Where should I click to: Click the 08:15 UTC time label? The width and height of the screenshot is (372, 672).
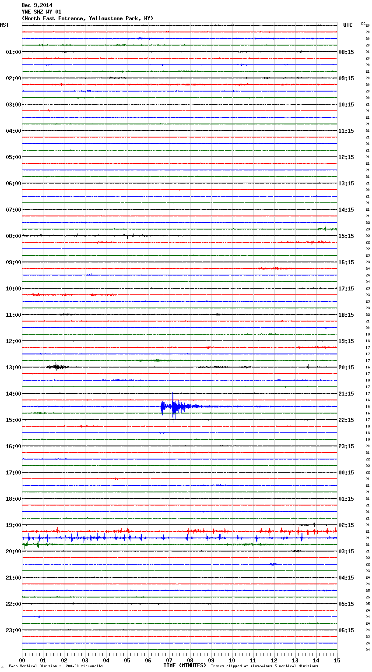[346, 52]
